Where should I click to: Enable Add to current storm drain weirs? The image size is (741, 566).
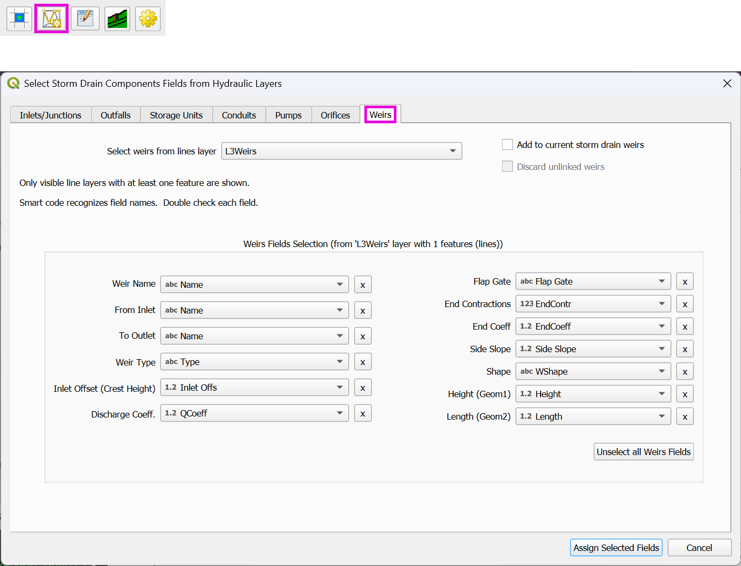point(507,145)
